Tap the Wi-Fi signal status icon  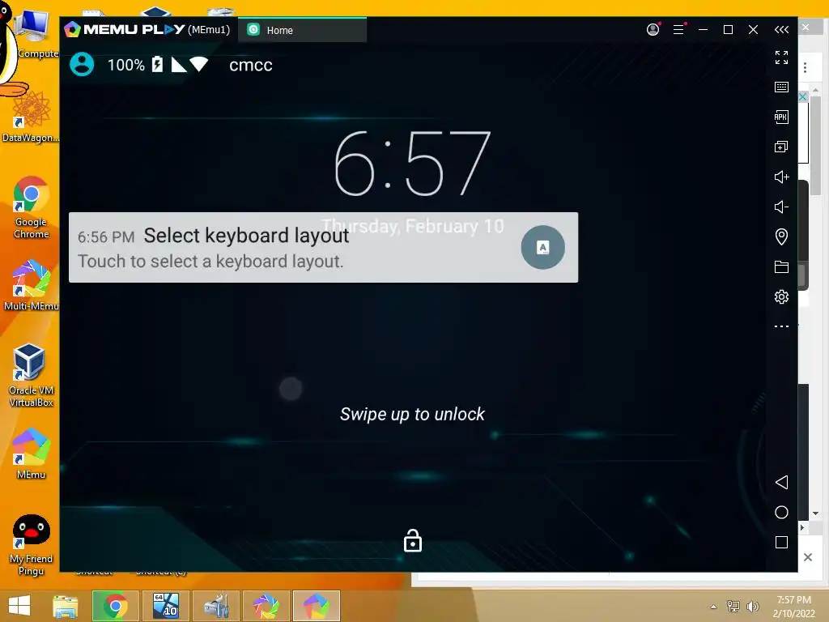click(x=199, y=64)
